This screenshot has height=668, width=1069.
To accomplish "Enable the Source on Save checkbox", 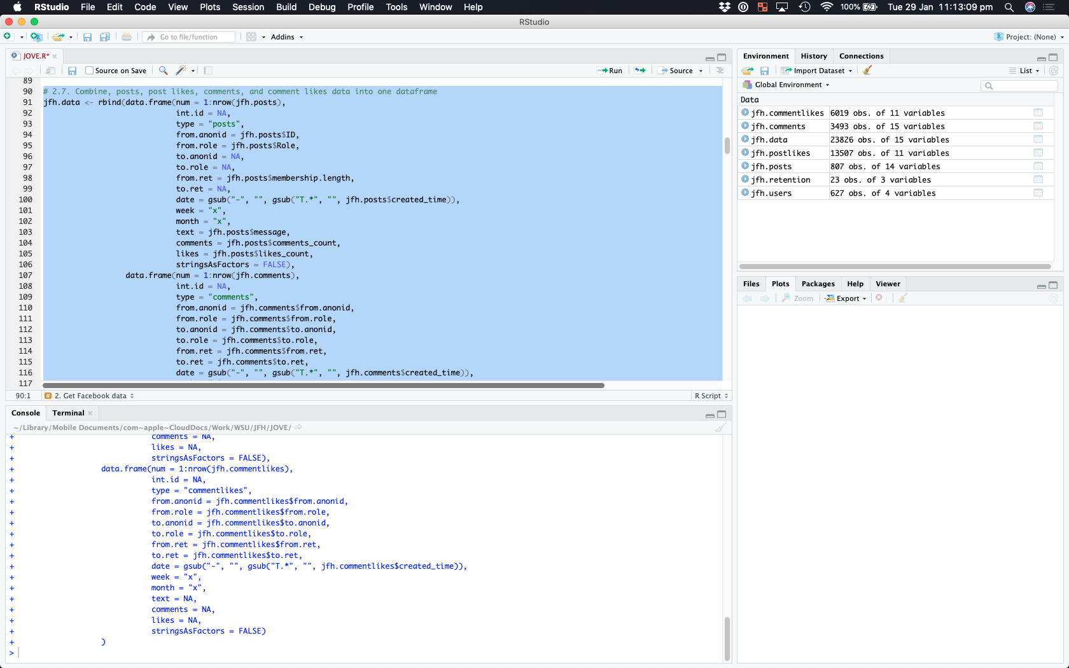I will (x=90, y=71).
